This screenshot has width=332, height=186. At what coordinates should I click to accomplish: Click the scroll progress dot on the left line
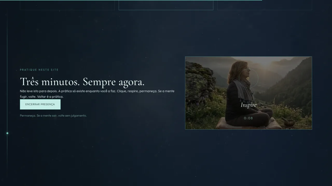[7, 133]
